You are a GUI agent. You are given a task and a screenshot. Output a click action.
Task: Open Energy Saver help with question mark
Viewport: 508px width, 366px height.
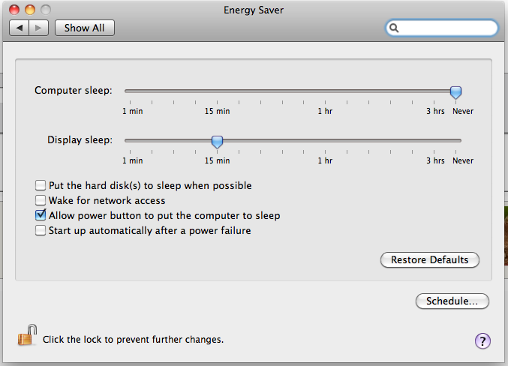[482, 340]
